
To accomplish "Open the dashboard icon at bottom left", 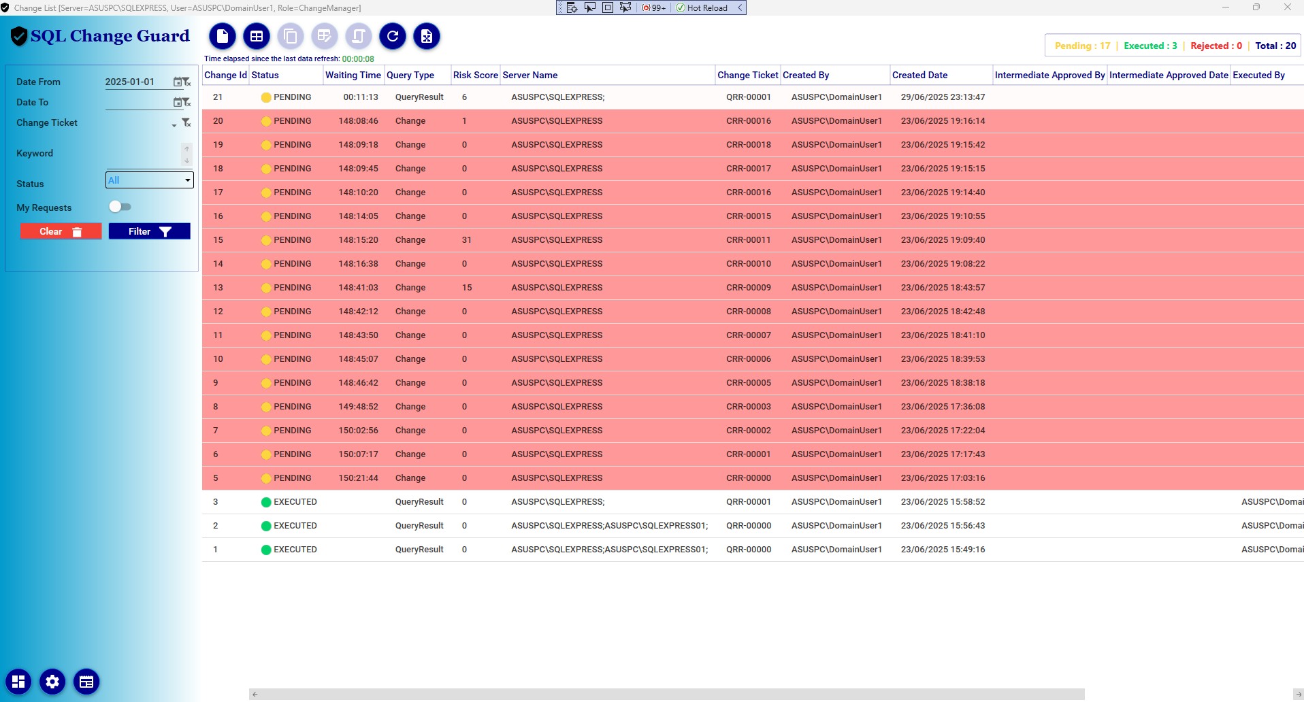I will pyautogui.click(x=18, y=682).
